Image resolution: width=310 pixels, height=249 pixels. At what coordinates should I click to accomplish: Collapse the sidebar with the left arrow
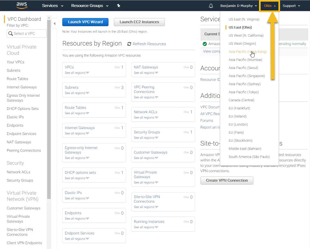(x=54, y=24)
